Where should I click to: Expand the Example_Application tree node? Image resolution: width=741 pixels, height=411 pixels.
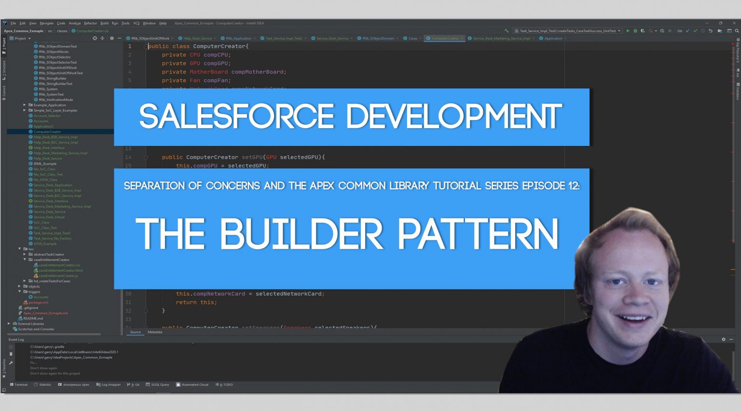pos(24,105)
